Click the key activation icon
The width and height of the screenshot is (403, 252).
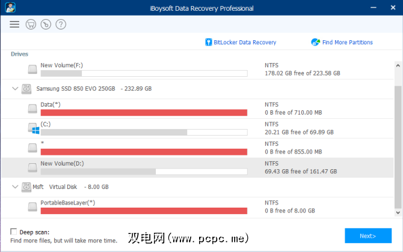click(46, 25)
